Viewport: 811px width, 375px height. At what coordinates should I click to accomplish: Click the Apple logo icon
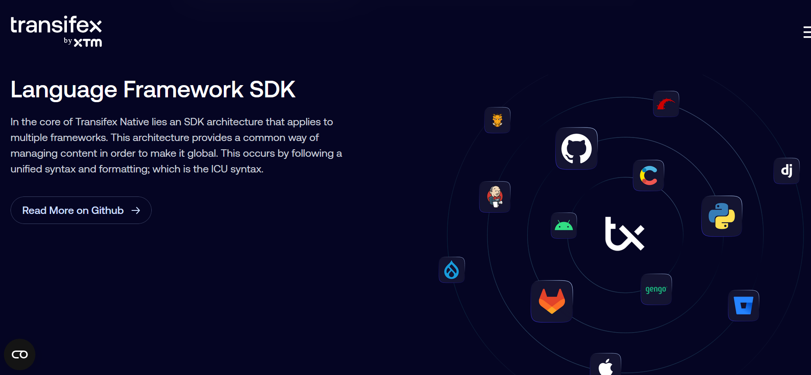pyautogui.click(x=606, y=365)
